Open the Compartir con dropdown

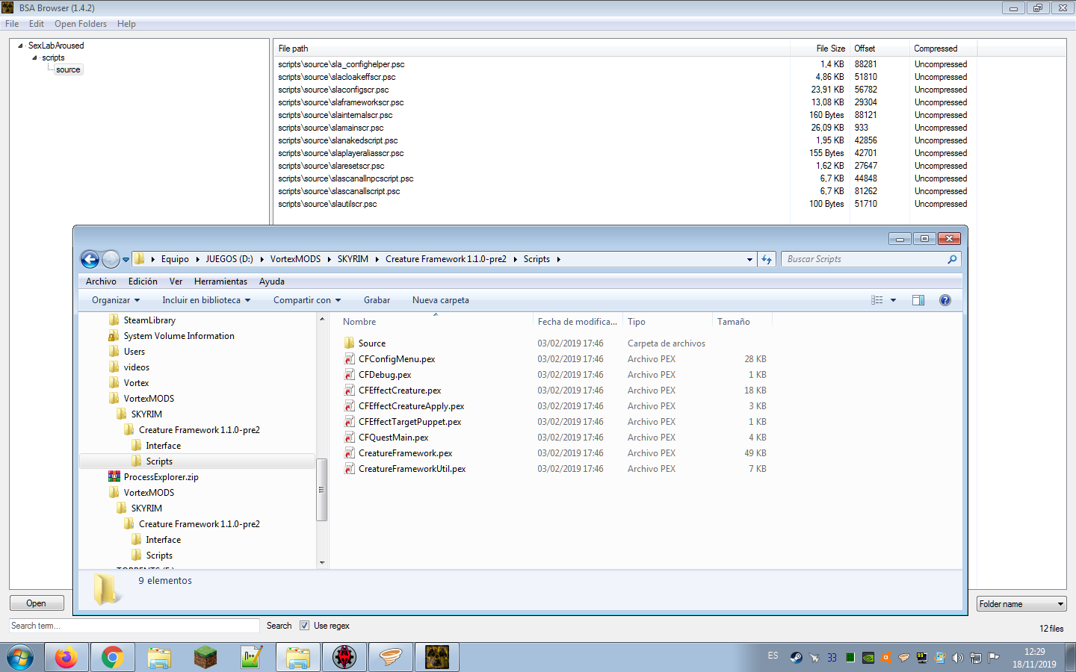[307, 300]
